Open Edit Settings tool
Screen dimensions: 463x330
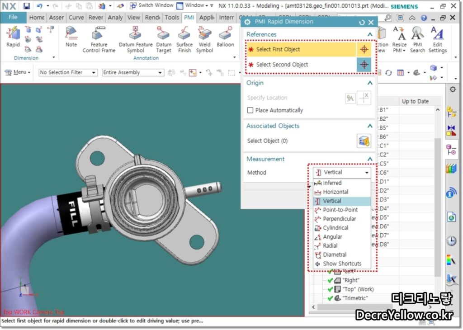437,39
